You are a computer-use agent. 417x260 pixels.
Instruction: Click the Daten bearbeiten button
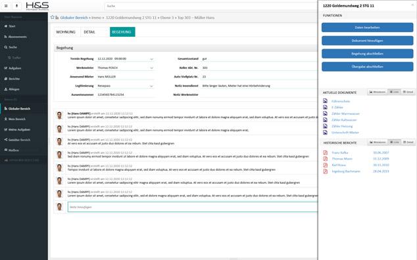point(367,28)
